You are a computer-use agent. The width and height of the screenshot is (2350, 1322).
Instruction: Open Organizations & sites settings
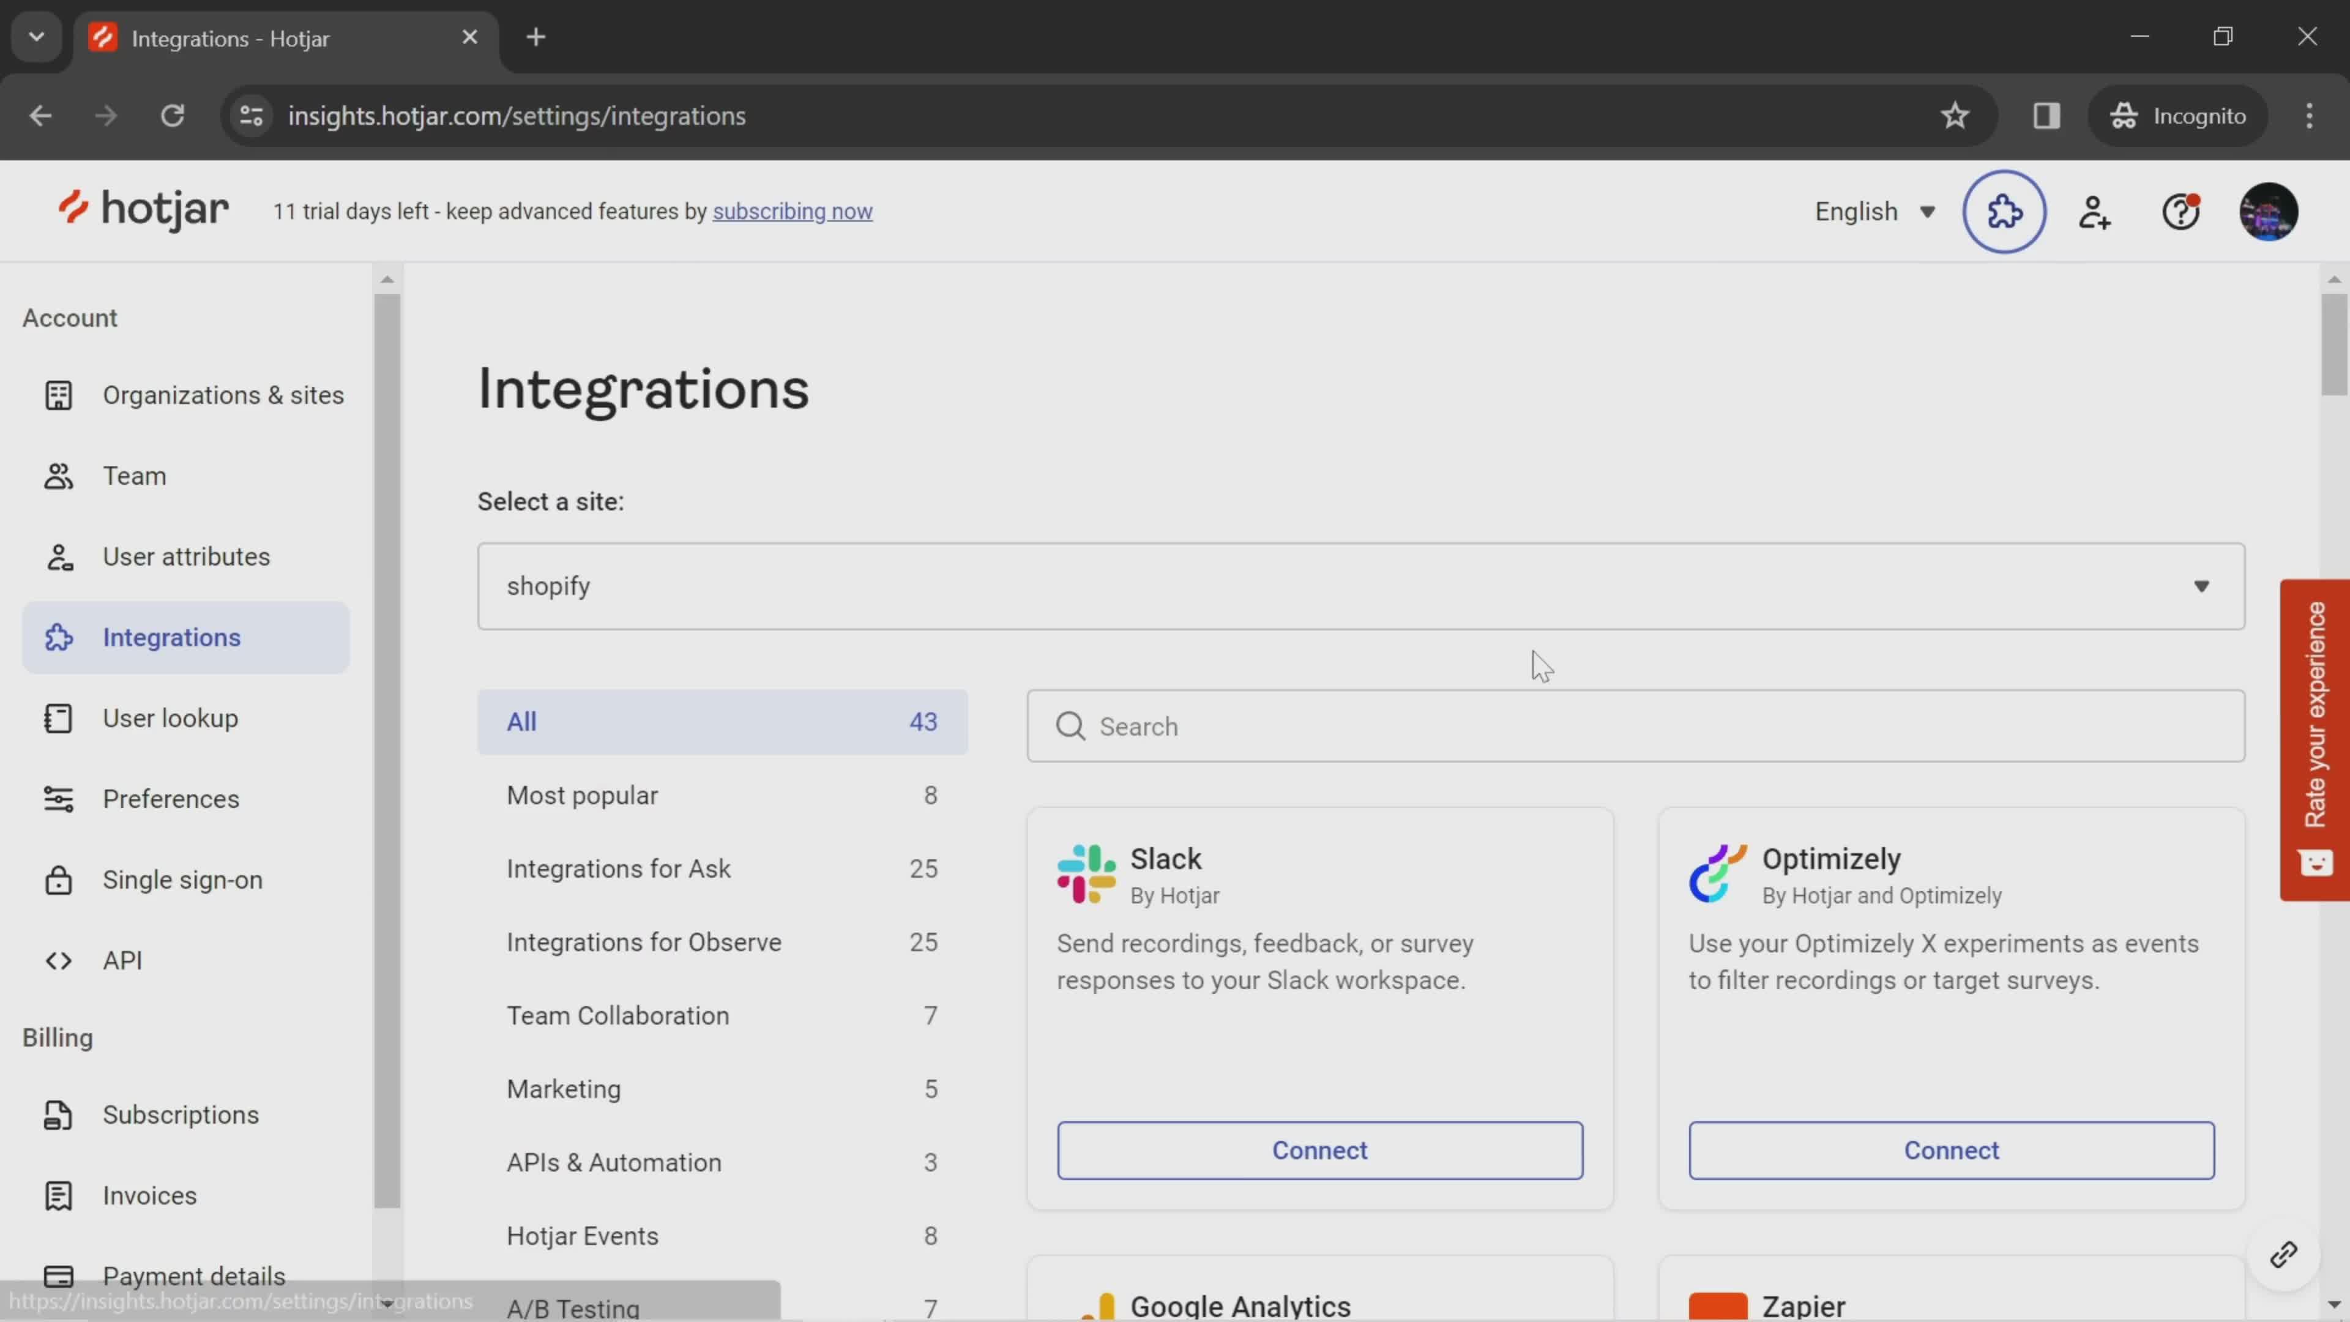tap(223, 394)
